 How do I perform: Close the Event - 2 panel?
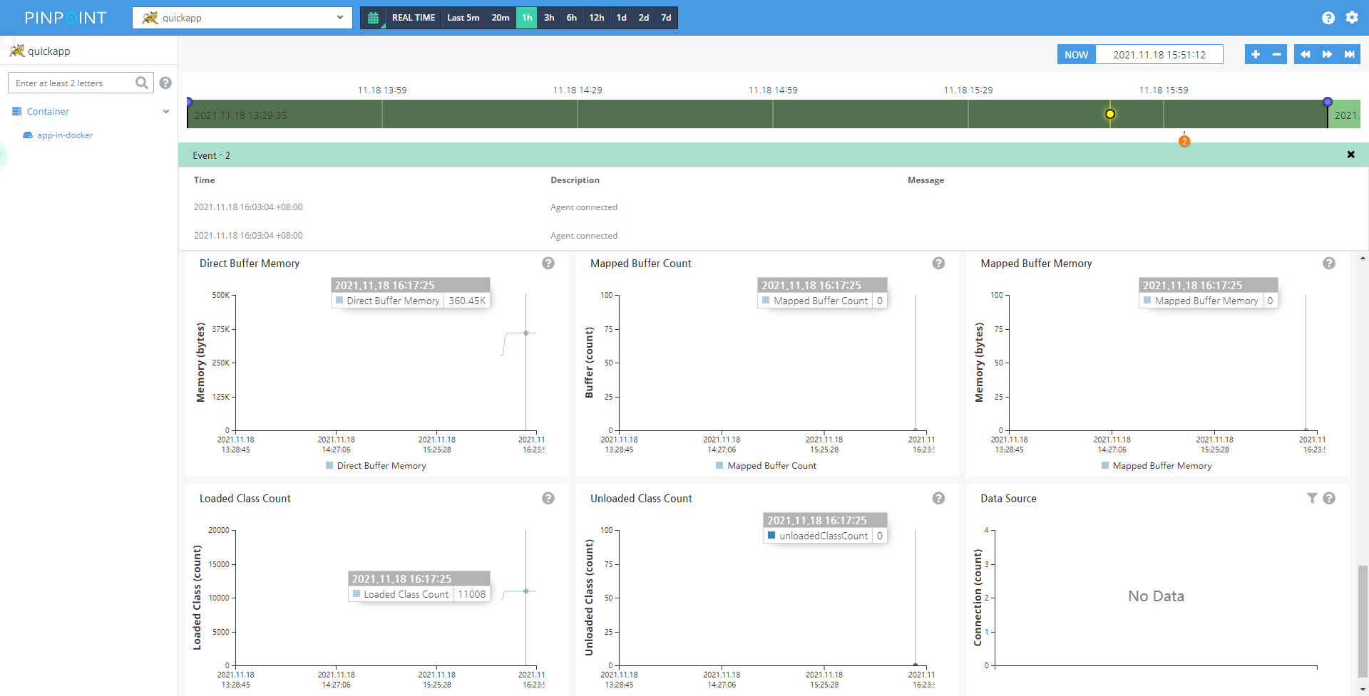coord(1350,155)
